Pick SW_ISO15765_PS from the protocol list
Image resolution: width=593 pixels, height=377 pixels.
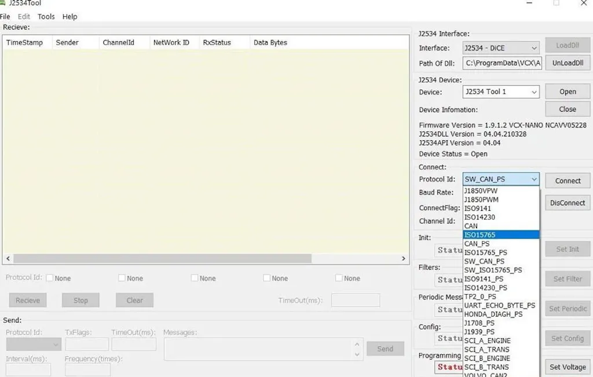point(493,270)
